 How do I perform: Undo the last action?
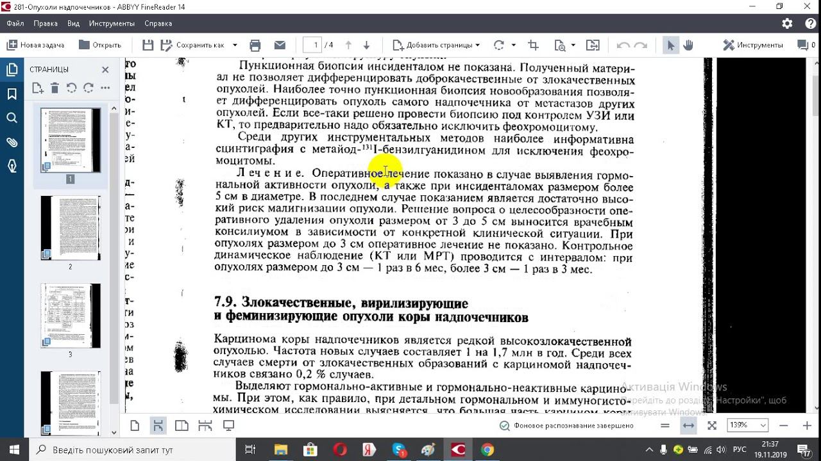click(623, 45)
